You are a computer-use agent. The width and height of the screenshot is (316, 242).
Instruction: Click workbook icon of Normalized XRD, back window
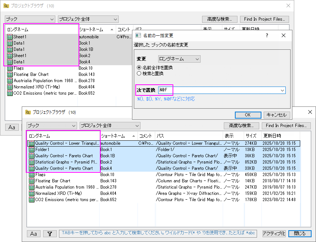click(x=10, y=87)
